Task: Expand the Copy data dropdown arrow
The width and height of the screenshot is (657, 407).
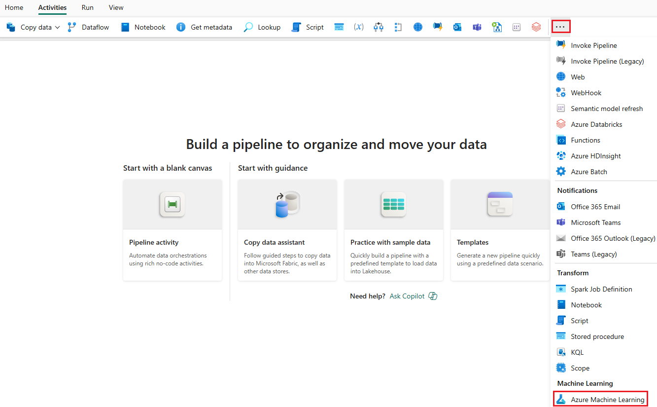Action: coord(57,27)
